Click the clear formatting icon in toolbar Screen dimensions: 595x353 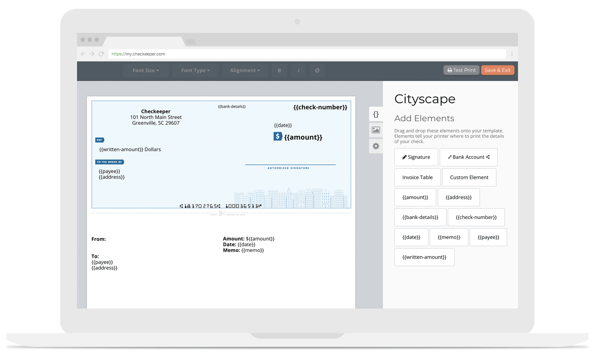(317, 71)
